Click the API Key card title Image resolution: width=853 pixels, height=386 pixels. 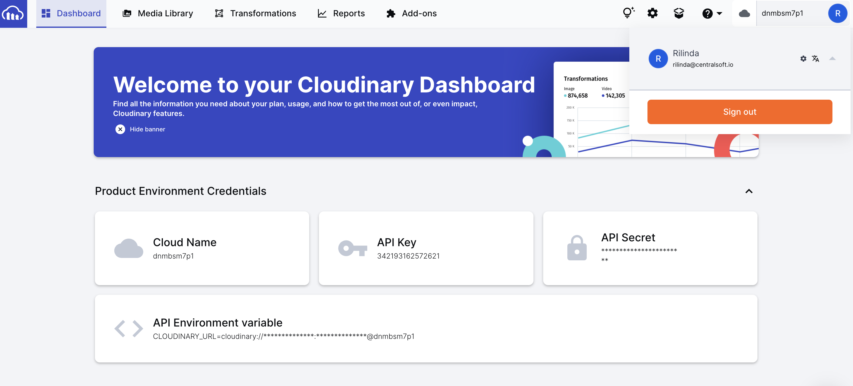397,243
